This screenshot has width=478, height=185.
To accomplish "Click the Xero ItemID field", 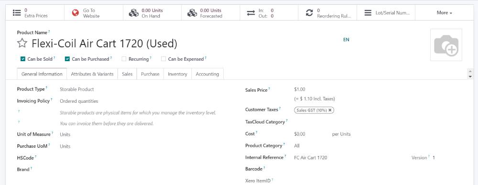I will click(x=378, y=181).
